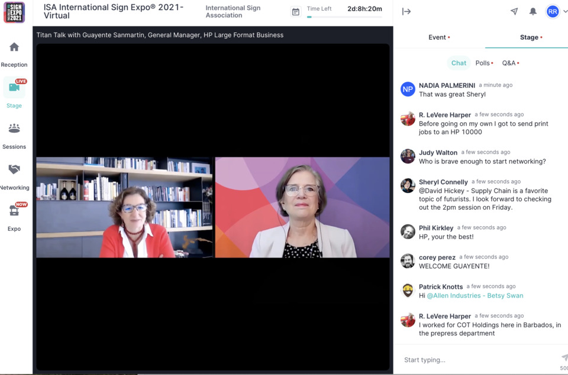The height and width of the screenshot is (375, 568).
Task: Open the RR profile avatar menu
Action: click(x=553, y=11)
